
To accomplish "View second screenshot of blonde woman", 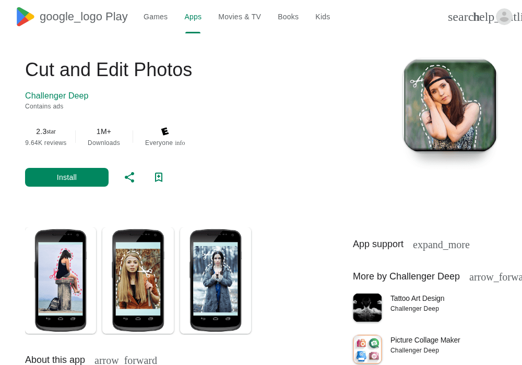I will (138, 281).
